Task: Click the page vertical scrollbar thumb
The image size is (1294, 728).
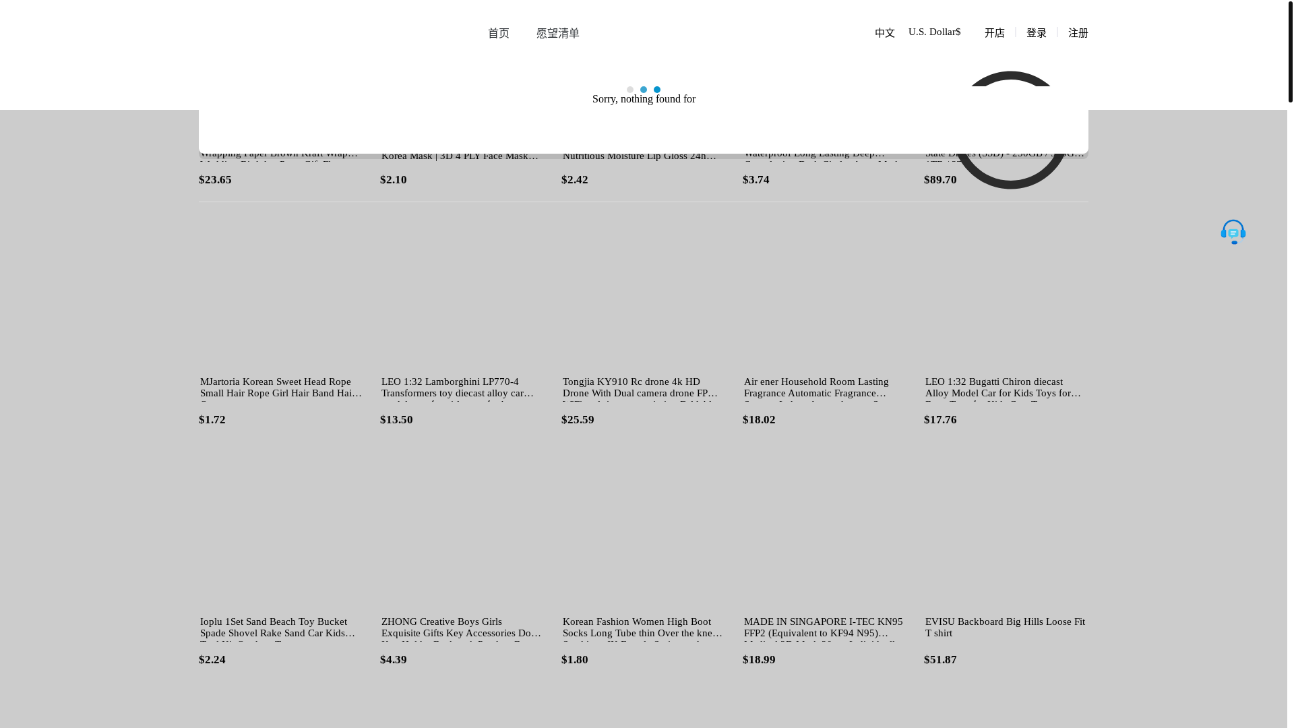Action: [1290, 51]
